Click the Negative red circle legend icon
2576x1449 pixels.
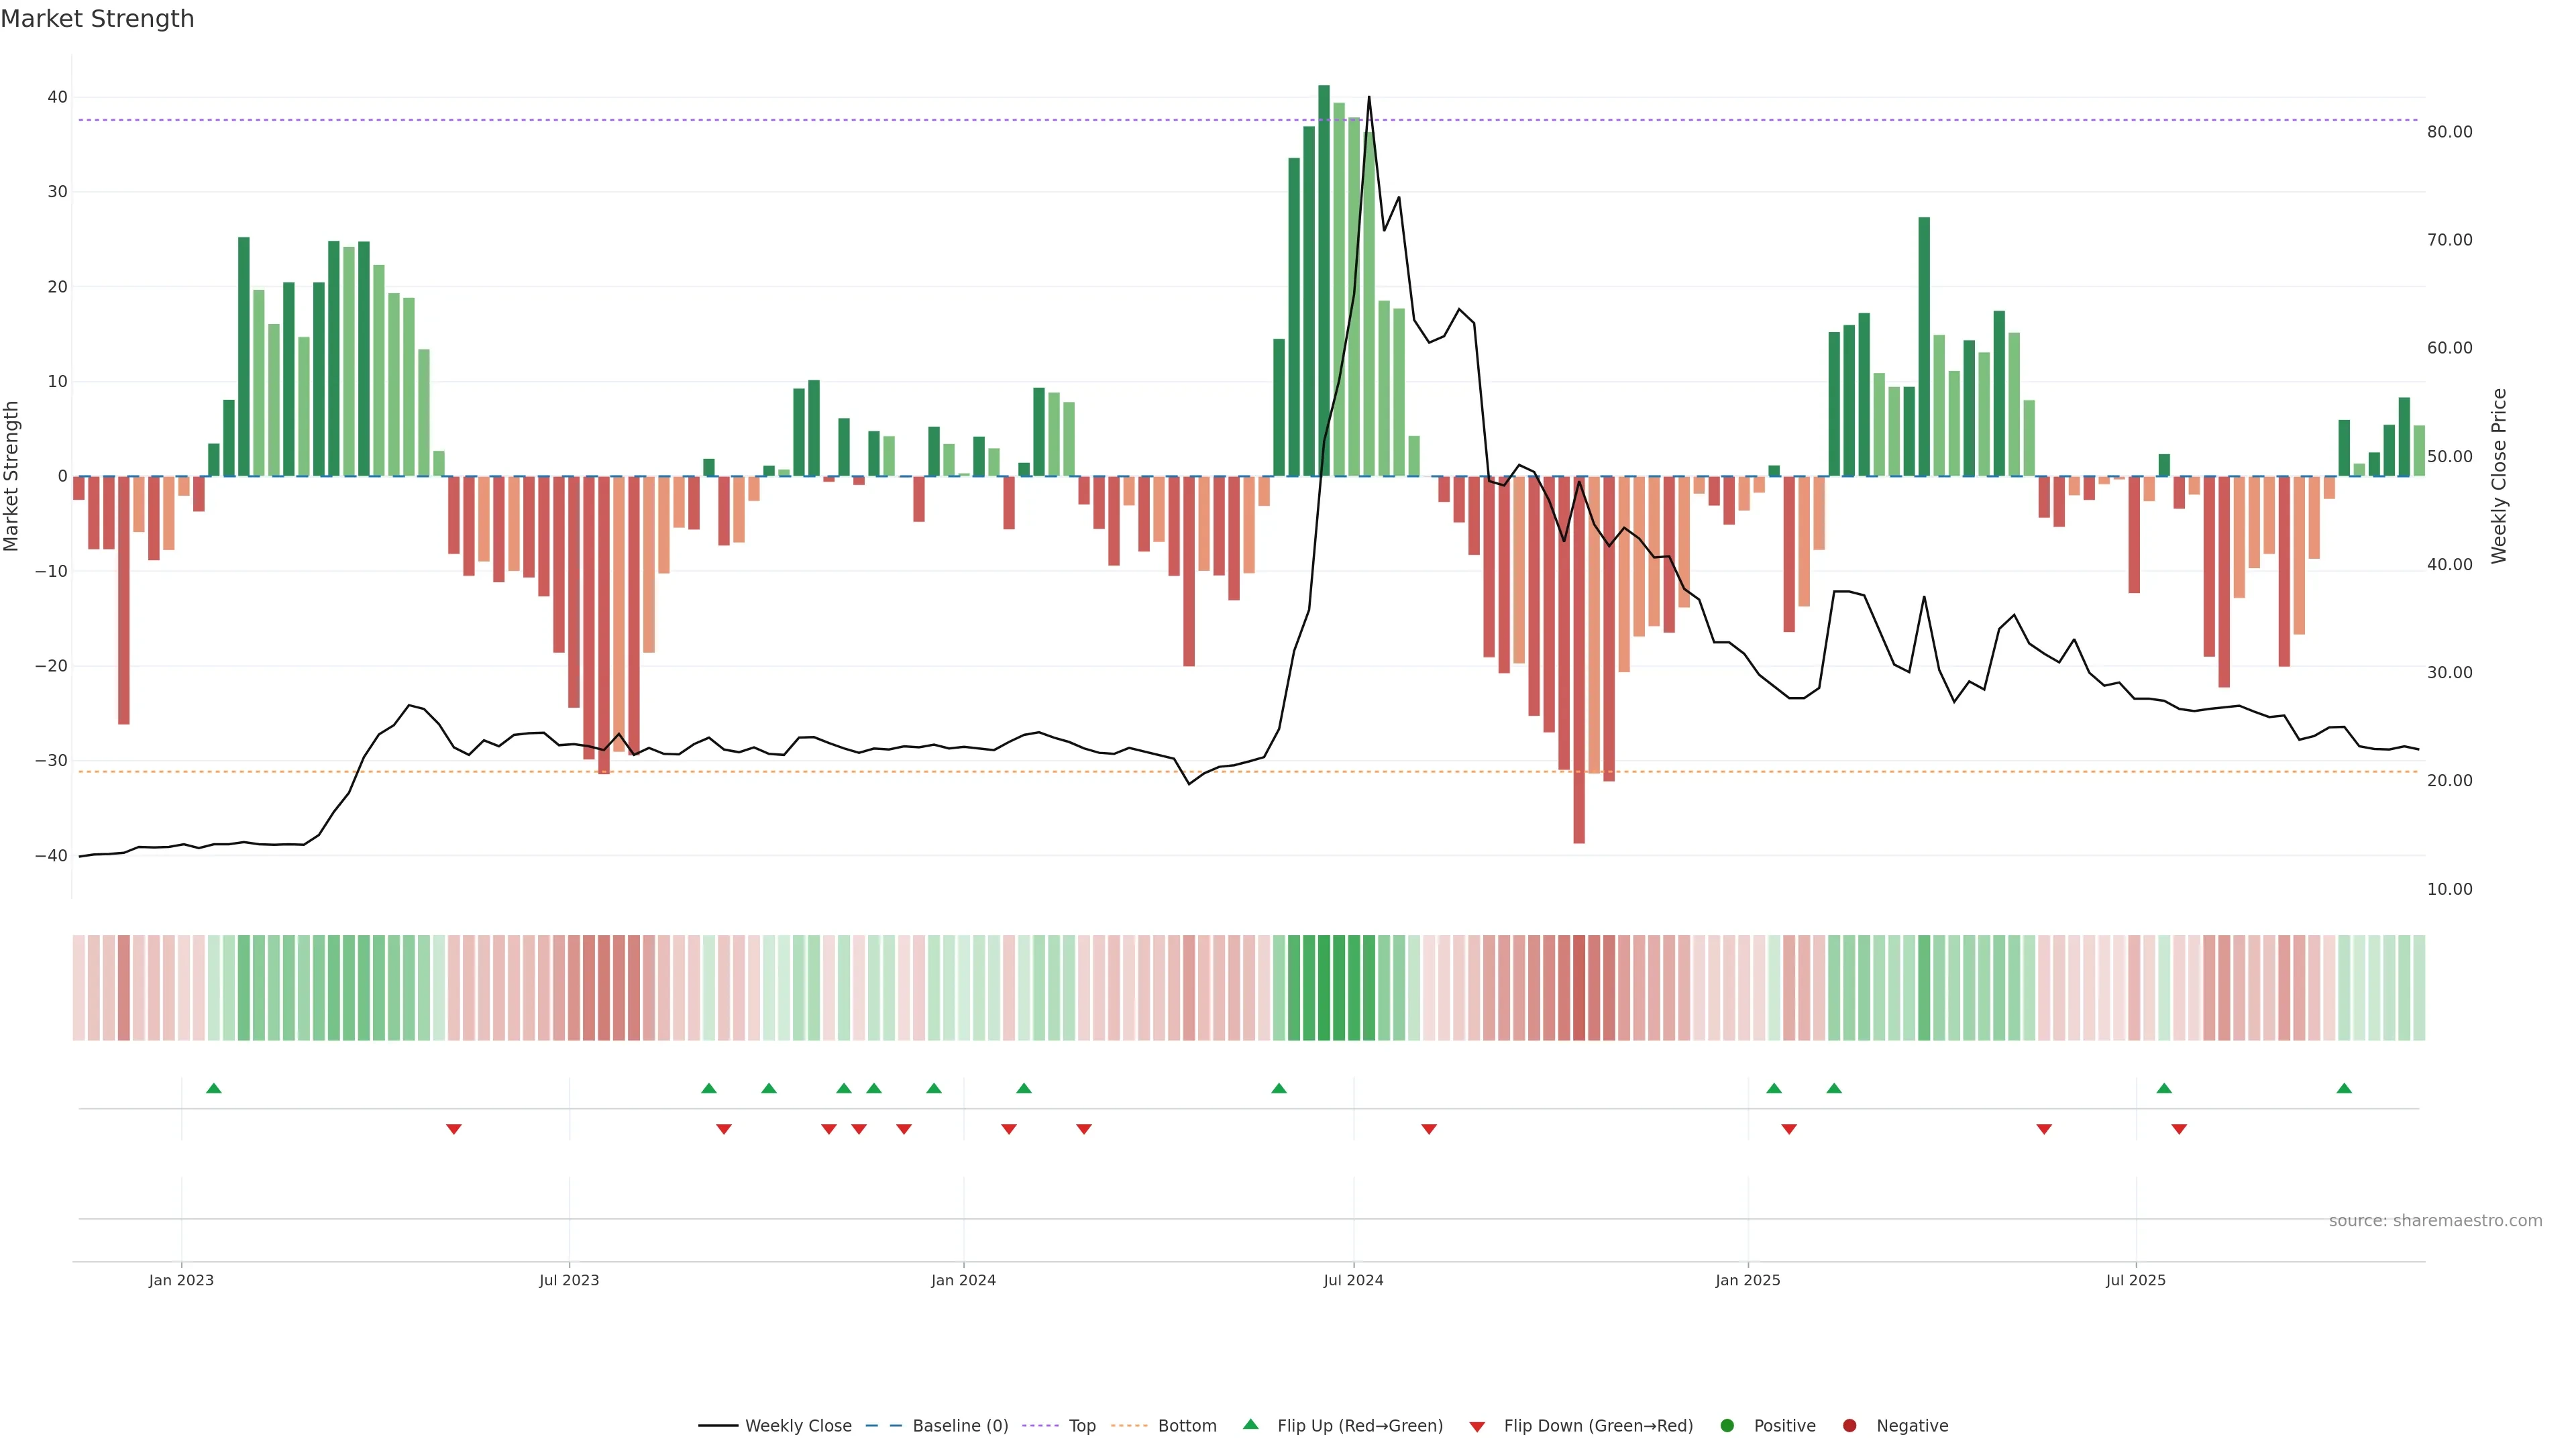[x=1849, y=1426]
